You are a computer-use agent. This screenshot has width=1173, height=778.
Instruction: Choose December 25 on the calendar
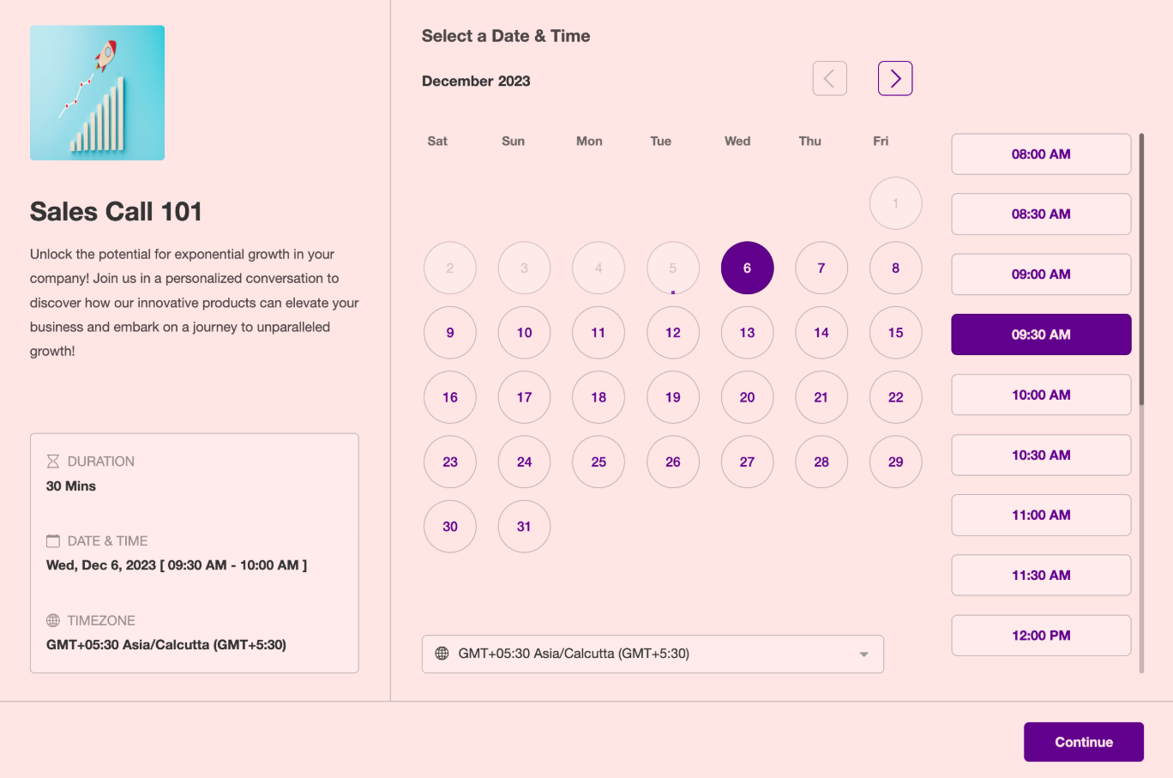pyautogui.click(x=599, y=462)
